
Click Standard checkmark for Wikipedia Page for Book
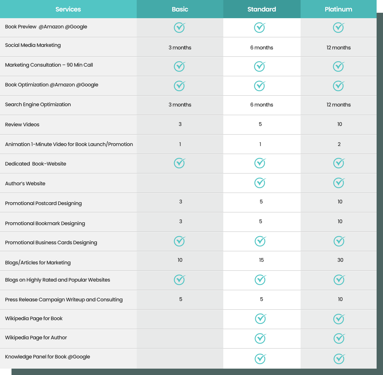click(260, 319)
